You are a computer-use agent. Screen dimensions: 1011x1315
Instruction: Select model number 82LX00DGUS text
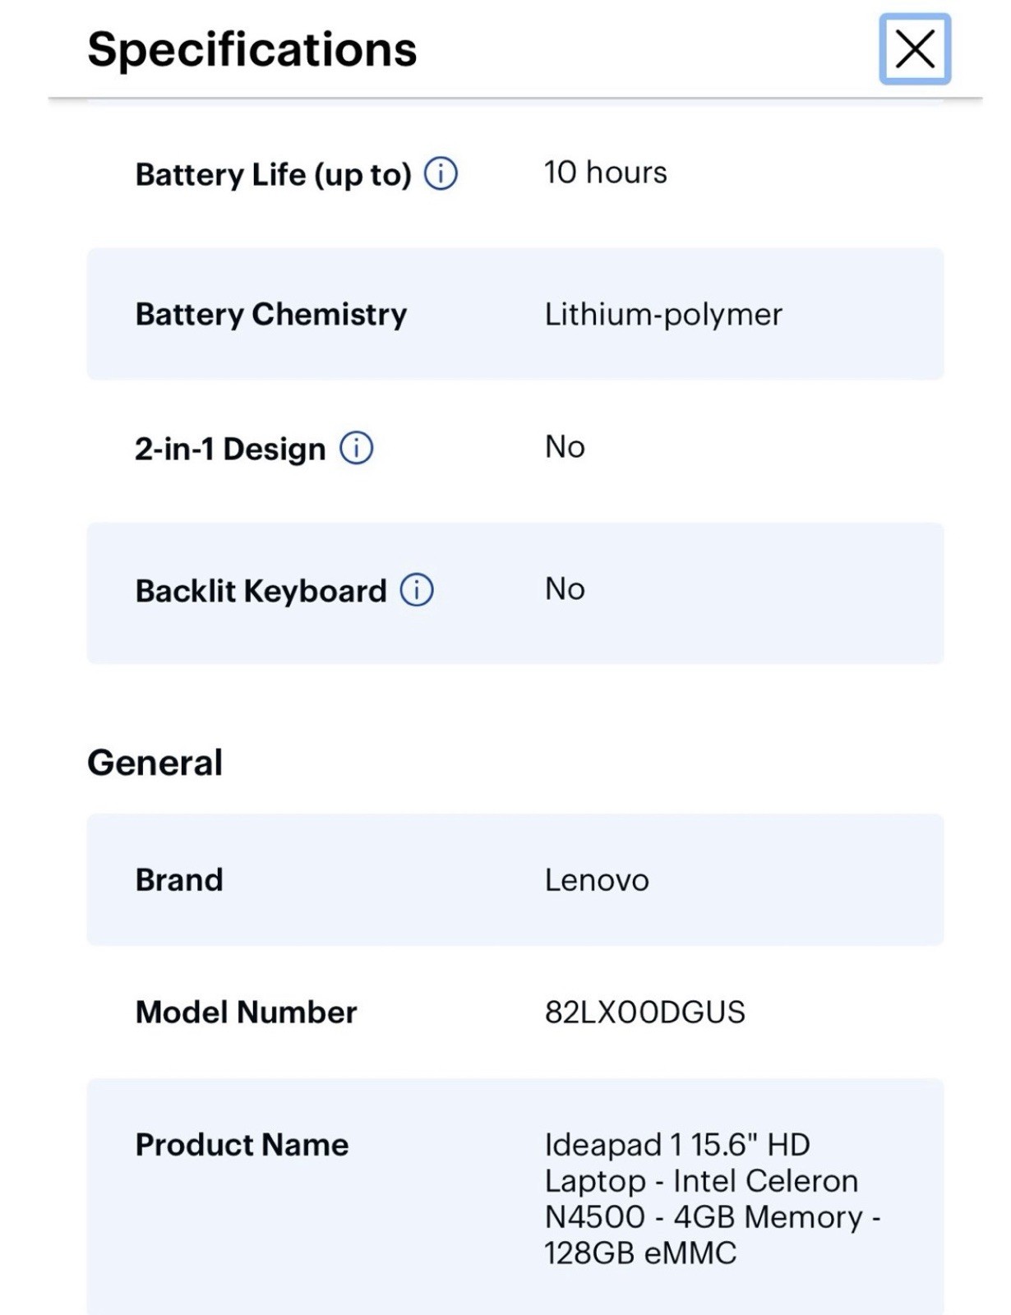coord(644,1012)
